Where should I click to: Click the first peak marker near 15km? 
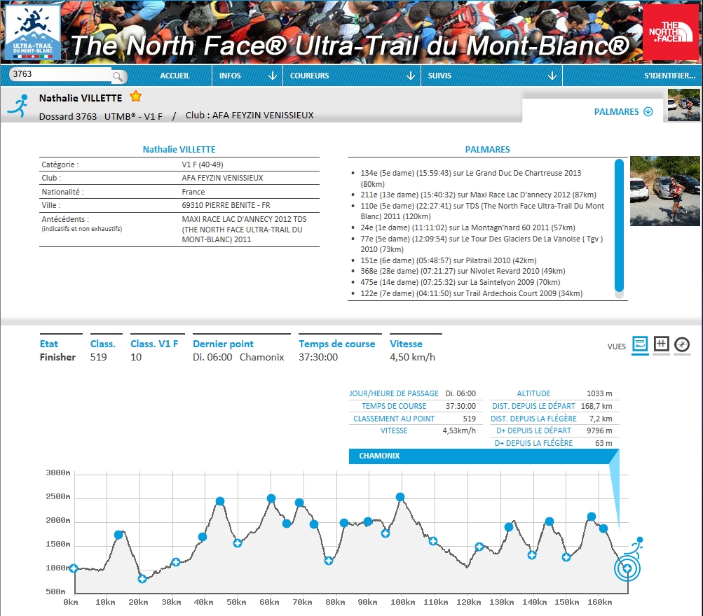tap(118, 535)
